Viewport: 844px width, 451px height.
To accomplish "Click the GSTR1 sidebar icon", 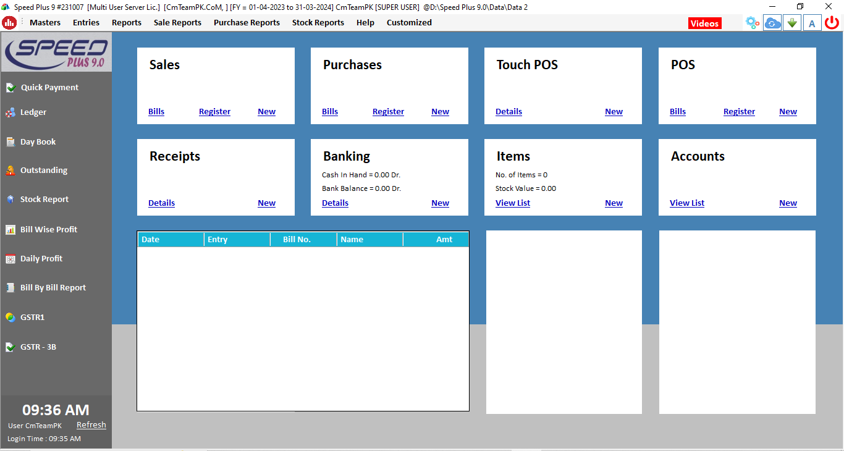I will [x=11, y=318].
